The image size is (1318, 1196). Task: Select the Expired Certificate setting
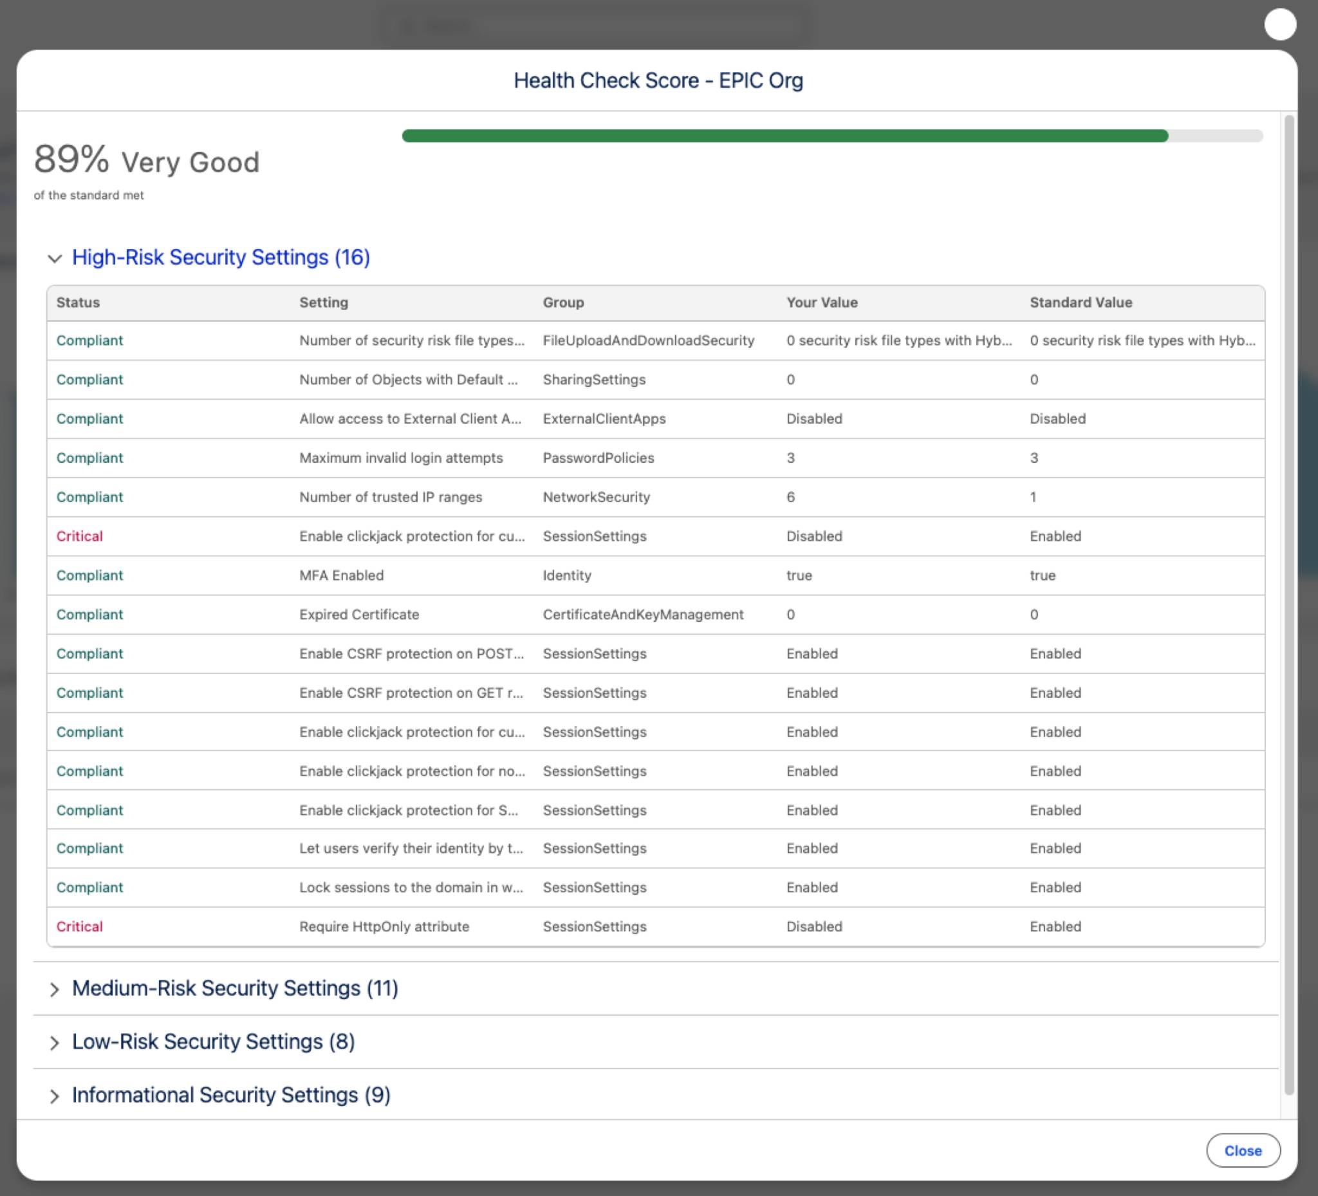tap(359, 615)
